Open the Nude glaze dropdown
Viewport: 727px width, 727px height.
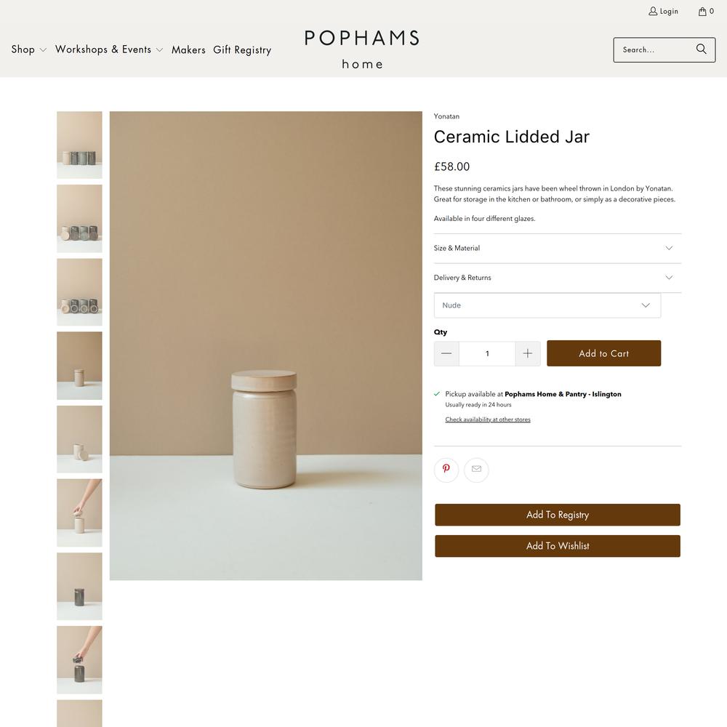547,305
